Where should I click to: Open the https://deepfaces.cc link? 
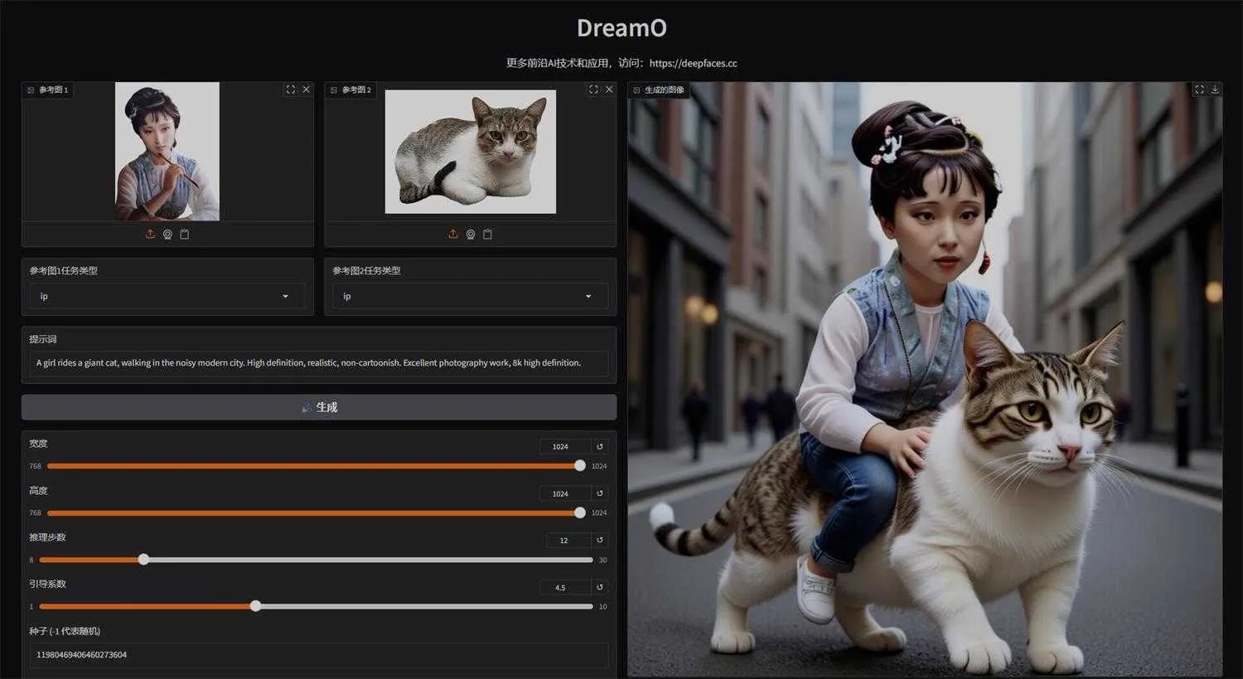click(693, 63)
